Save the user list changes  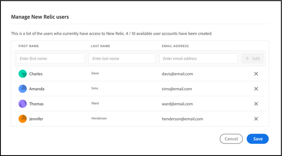click(258, 139)
